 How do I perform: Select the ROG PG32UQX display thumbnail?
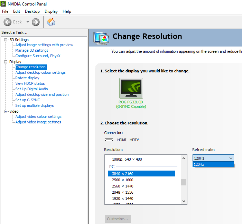coord(131,88)
